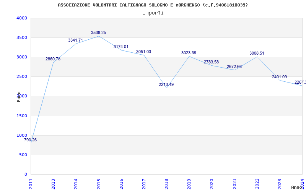306x191 pixels.
Task: Click the y-axis tick 500
Action: click(x=23, y=155)
